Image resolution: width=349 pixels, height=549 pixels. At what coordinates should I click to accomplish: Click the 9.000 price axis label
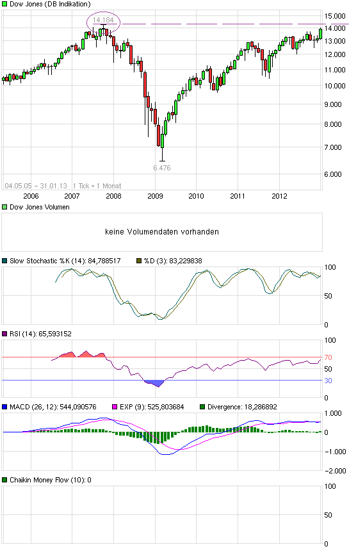tap(333, 104)
